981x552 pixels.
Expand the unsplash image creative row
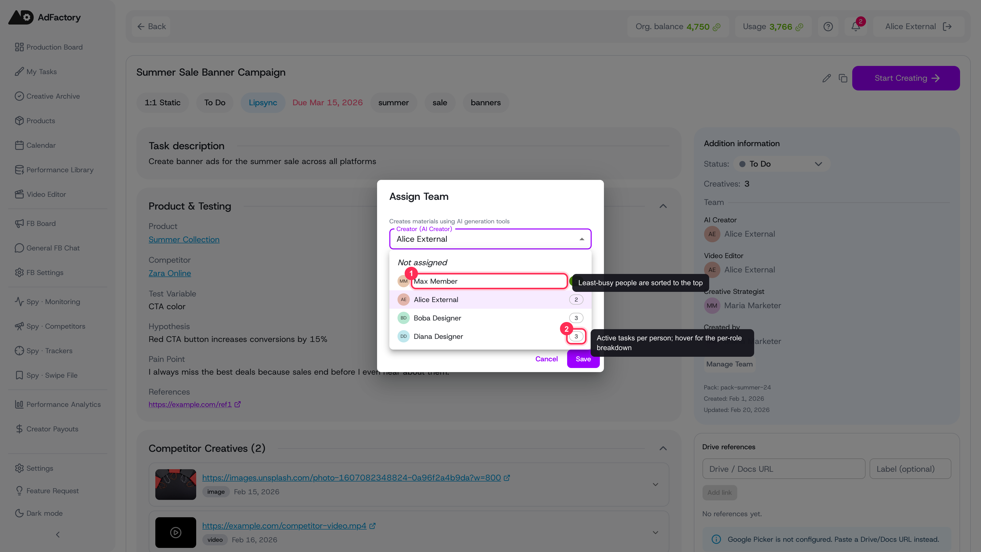pos(655,485)
